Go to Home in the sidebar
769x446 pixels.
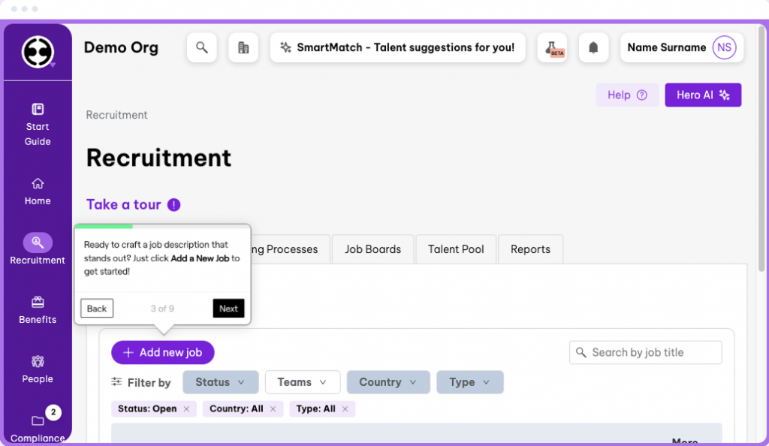tap(38, 191)
